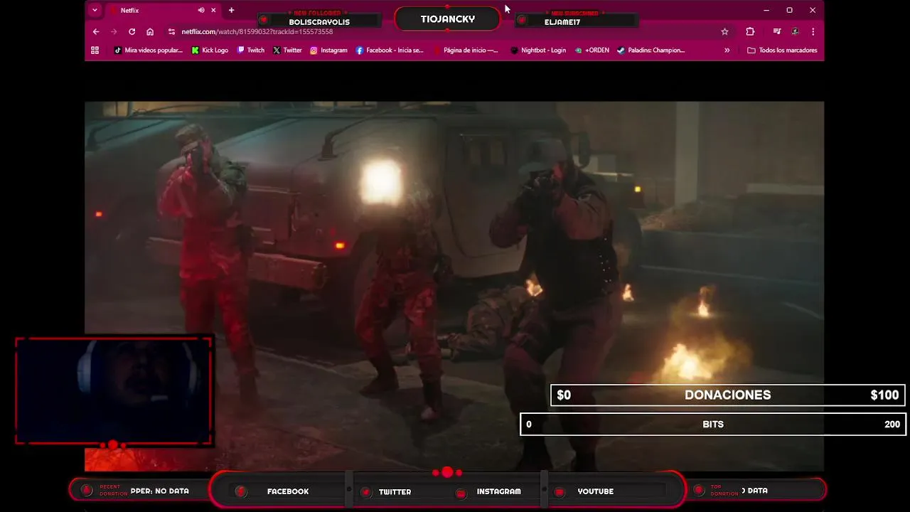Viewport: 910px width, 512px height.
Task: Open the Página de inicio bookmark
Action: (x=466, y=50)
